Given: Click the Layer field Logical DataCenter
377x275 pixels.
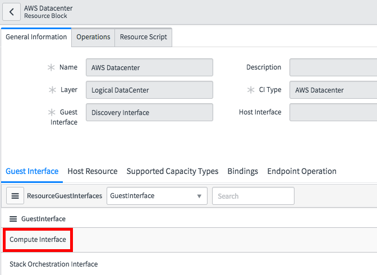Looking at the screenshot, I should click(x=149, y=90).
